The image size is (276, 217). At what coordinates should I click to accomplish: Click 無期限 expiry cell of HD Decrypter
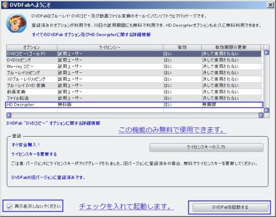tap(231, 104)
